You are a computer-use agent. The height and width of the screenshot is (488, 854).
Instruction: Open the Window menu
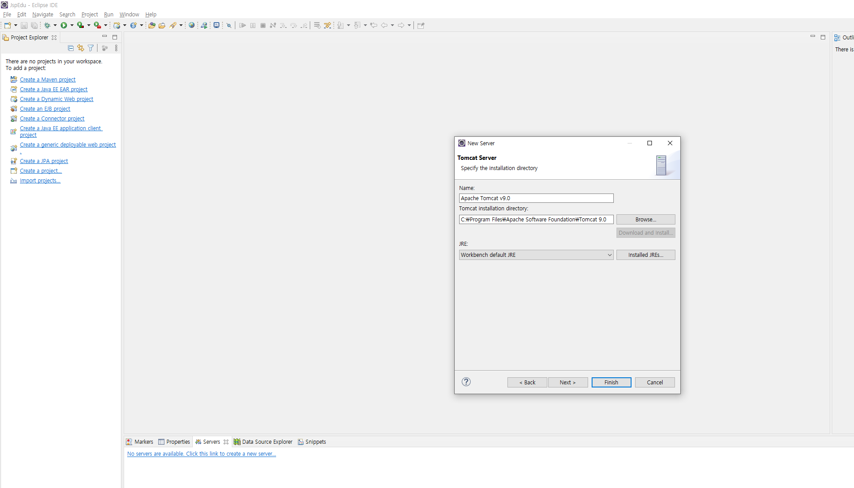point(129,14)
